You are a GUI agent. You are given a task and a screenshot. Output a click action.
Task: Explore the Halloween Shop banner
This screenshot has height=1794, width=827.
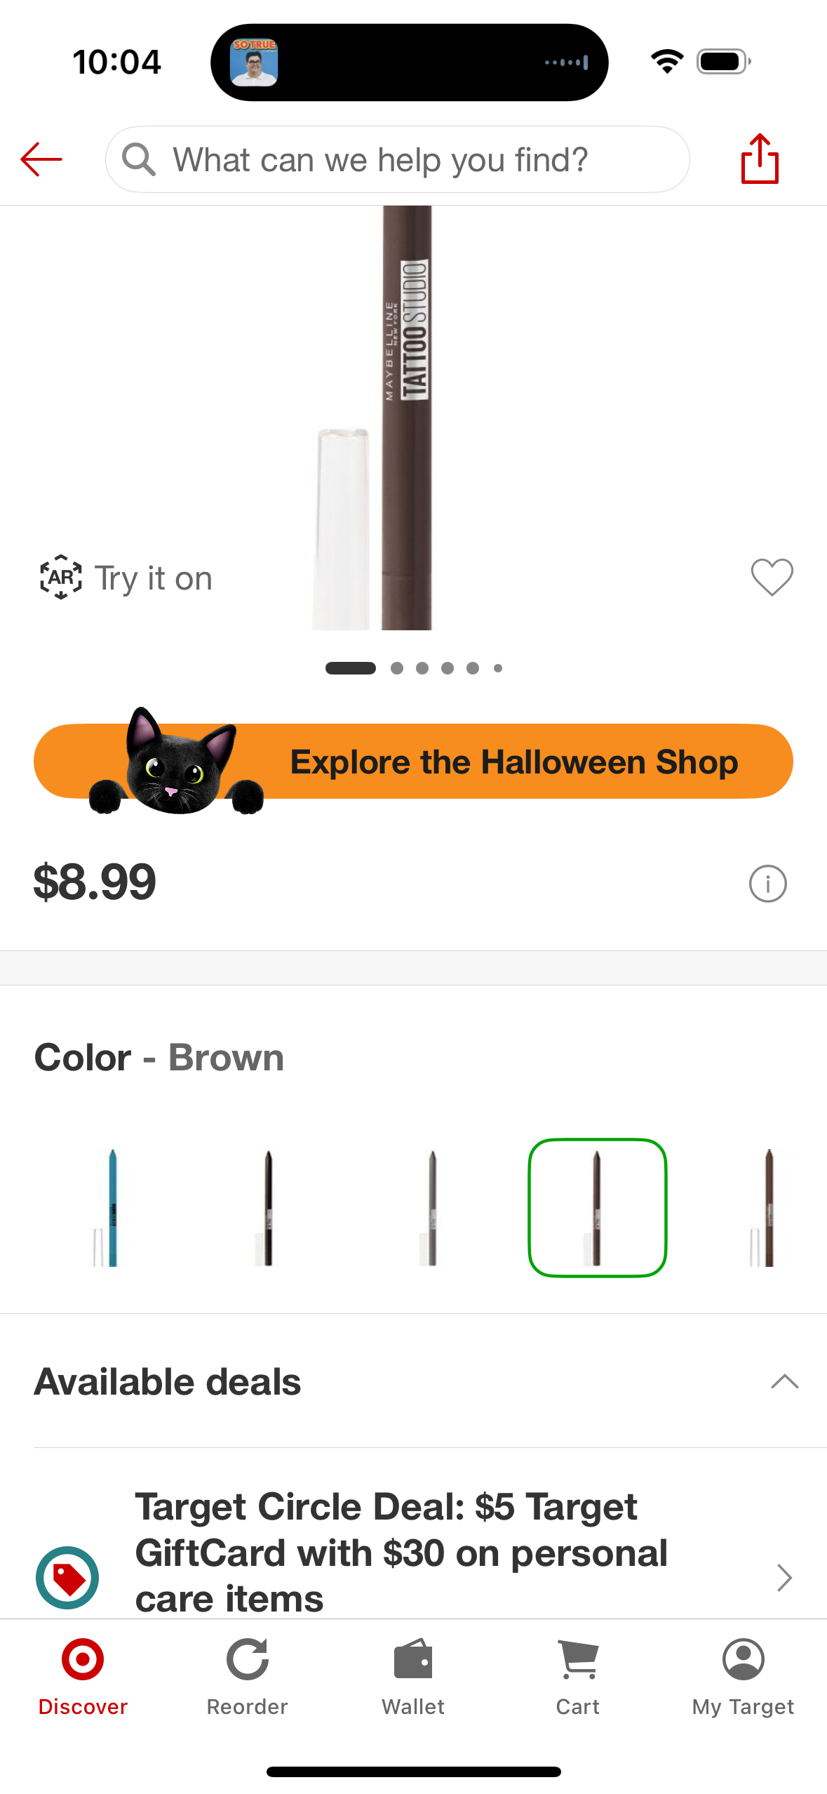coord(414,762)
